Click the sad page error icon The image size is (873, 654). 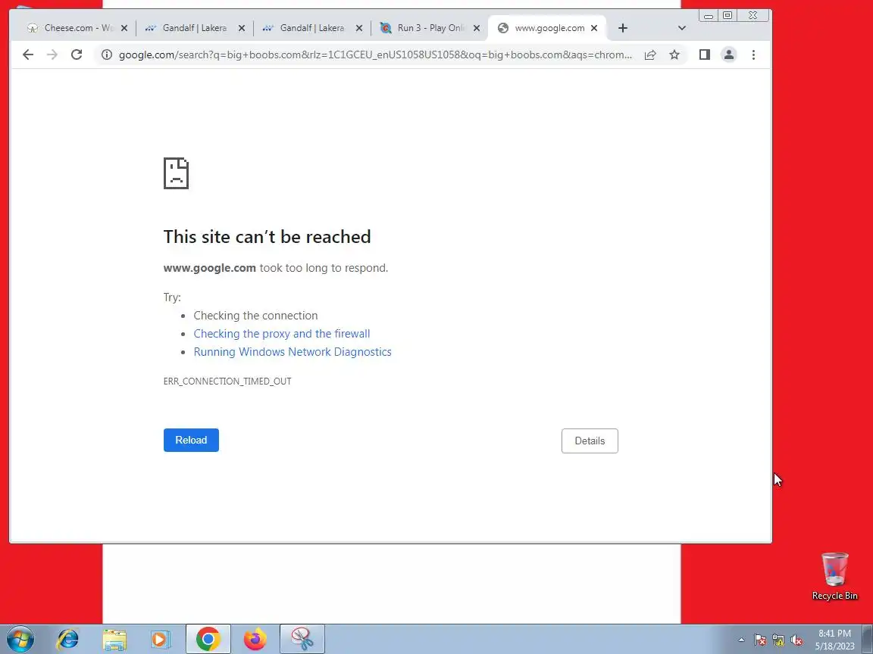click(176, 173)
